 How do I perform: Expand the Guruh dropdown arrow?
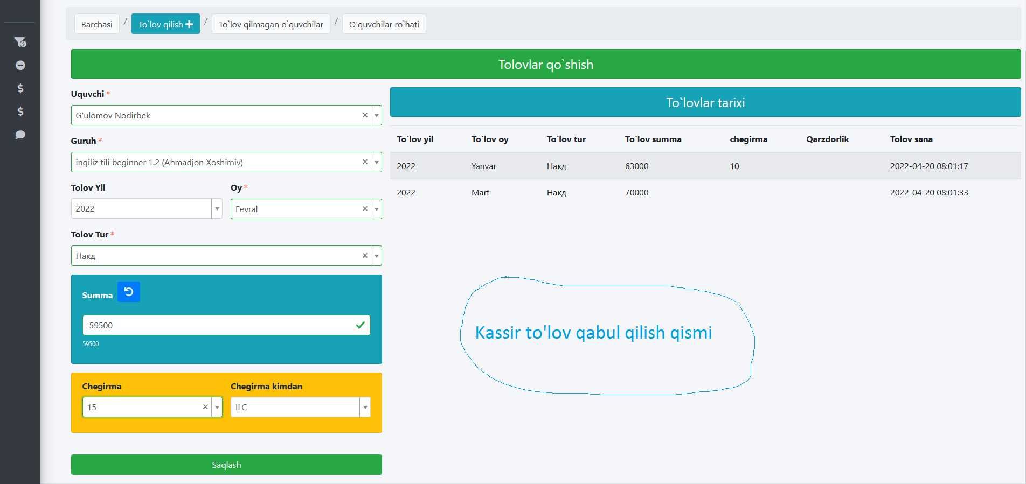pyautogui.click(x=377, y=162)
